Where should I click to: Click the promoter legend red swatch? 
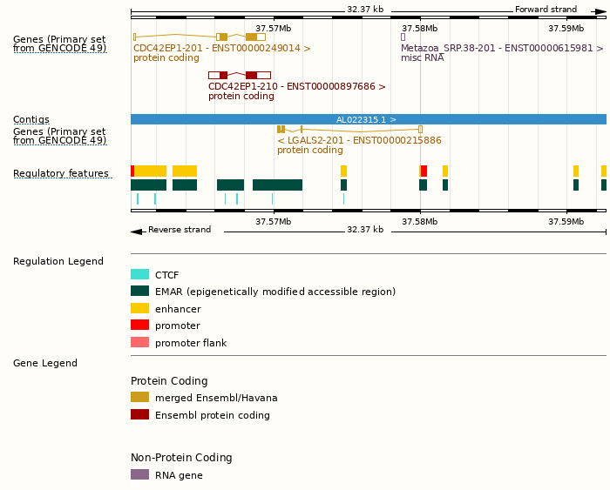click(x=139, y=326)
